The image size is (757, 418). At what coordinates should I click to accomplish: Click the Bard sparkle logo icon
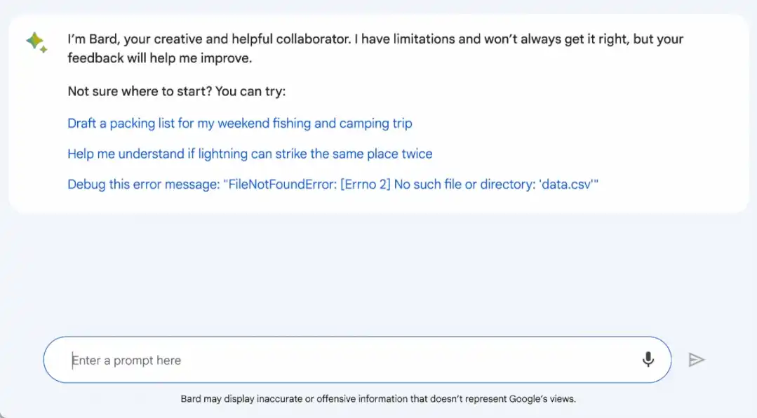pyautogui.click(x=35, y=41)
